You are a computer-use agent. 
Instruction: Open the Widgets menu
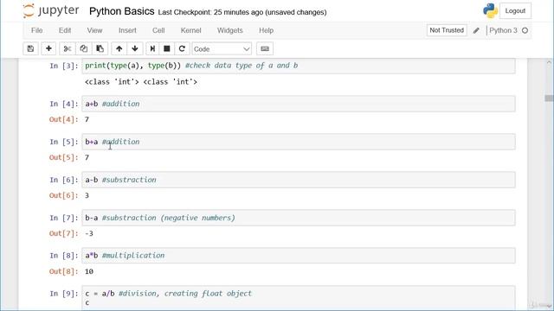[229, 30]
